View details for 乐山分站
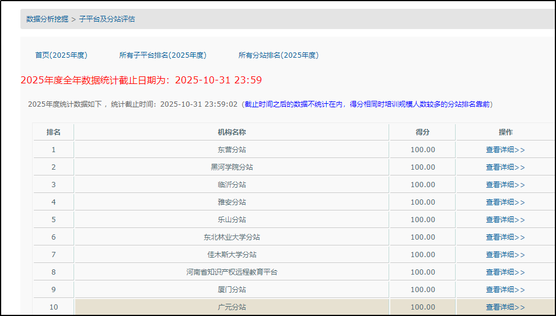 pos(505,220)
